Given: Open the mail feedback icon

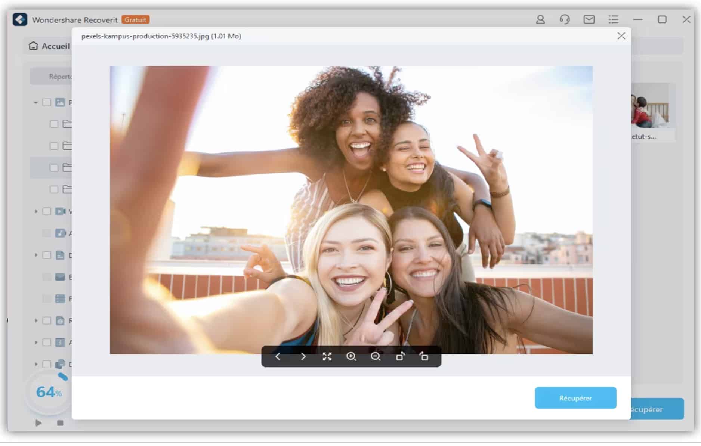Looking at the screenshot, I should pos(589,19).
